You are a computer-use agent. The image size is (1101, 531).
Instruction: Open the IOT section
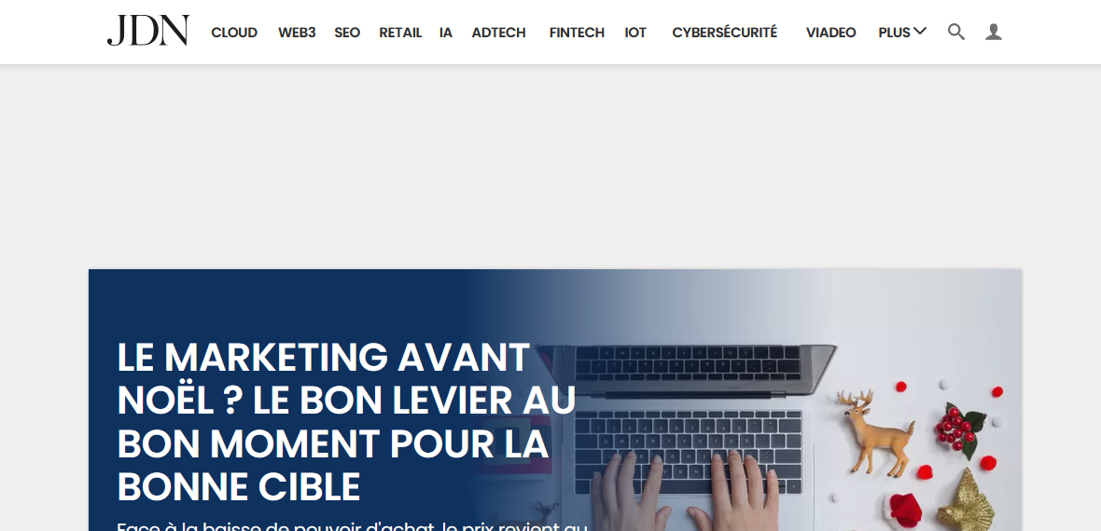coord(635,33)
